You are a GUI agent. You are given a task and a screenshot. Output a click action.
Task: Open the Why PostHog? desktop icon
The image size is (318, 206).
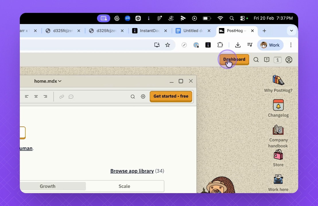pyautogui.click(x=278, y=84)
